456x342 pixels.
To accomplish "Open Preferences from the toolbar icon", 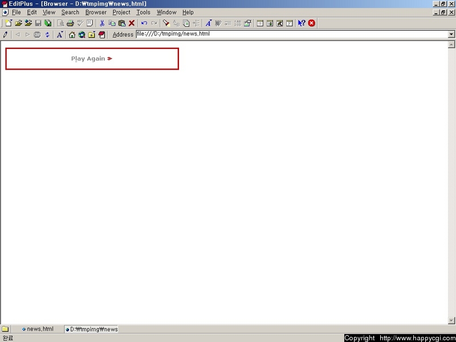I will [247, 23].
